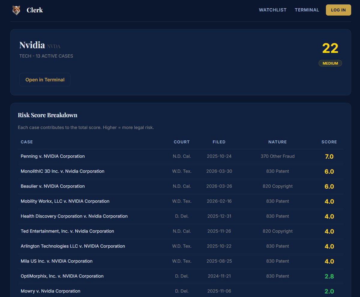The image size is (360, 297).
Task: Open the TERMINAL nav item
Action: click(x=307, y=10)
